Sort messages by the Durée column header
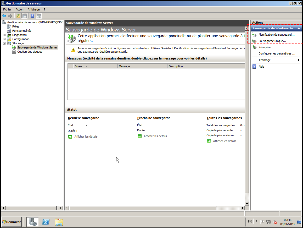The height and width of the screenshot is (228, 303). [78, 66]
